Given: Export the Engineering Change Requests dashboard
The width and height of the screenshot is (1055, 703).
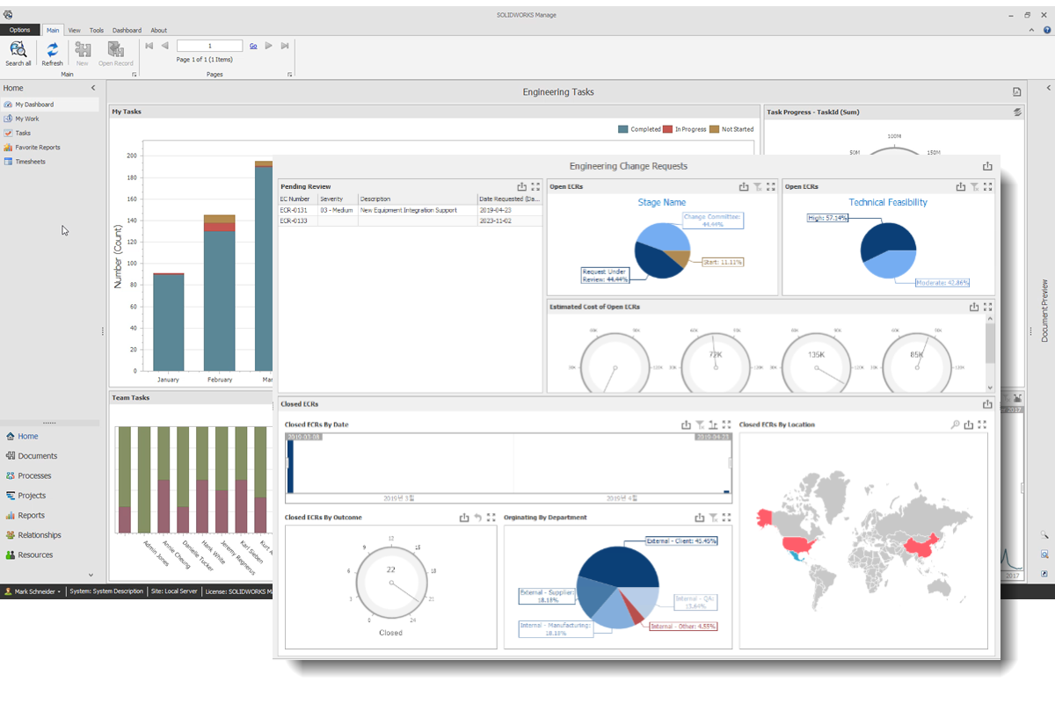Looking at the screenshot, I should point(987,166).
